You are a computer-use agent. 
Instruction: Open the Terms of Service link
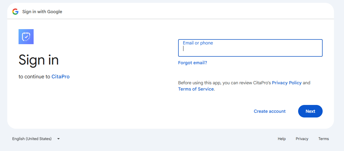(x=196, y=89)
